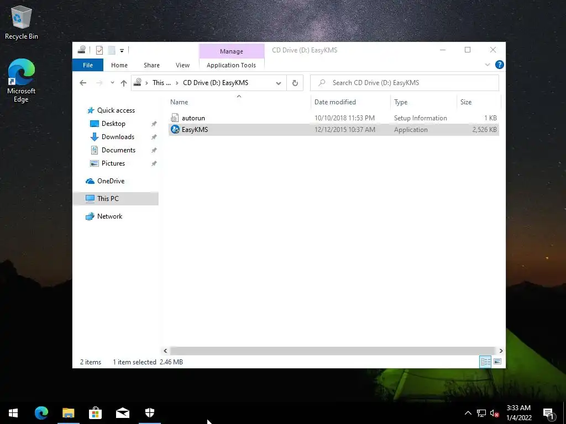Open the Action Center notifications

coord(549,414)
